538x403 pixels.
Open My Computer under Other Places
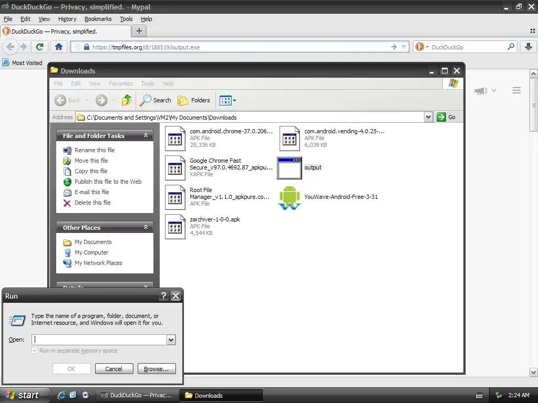(x=91, y=252)
